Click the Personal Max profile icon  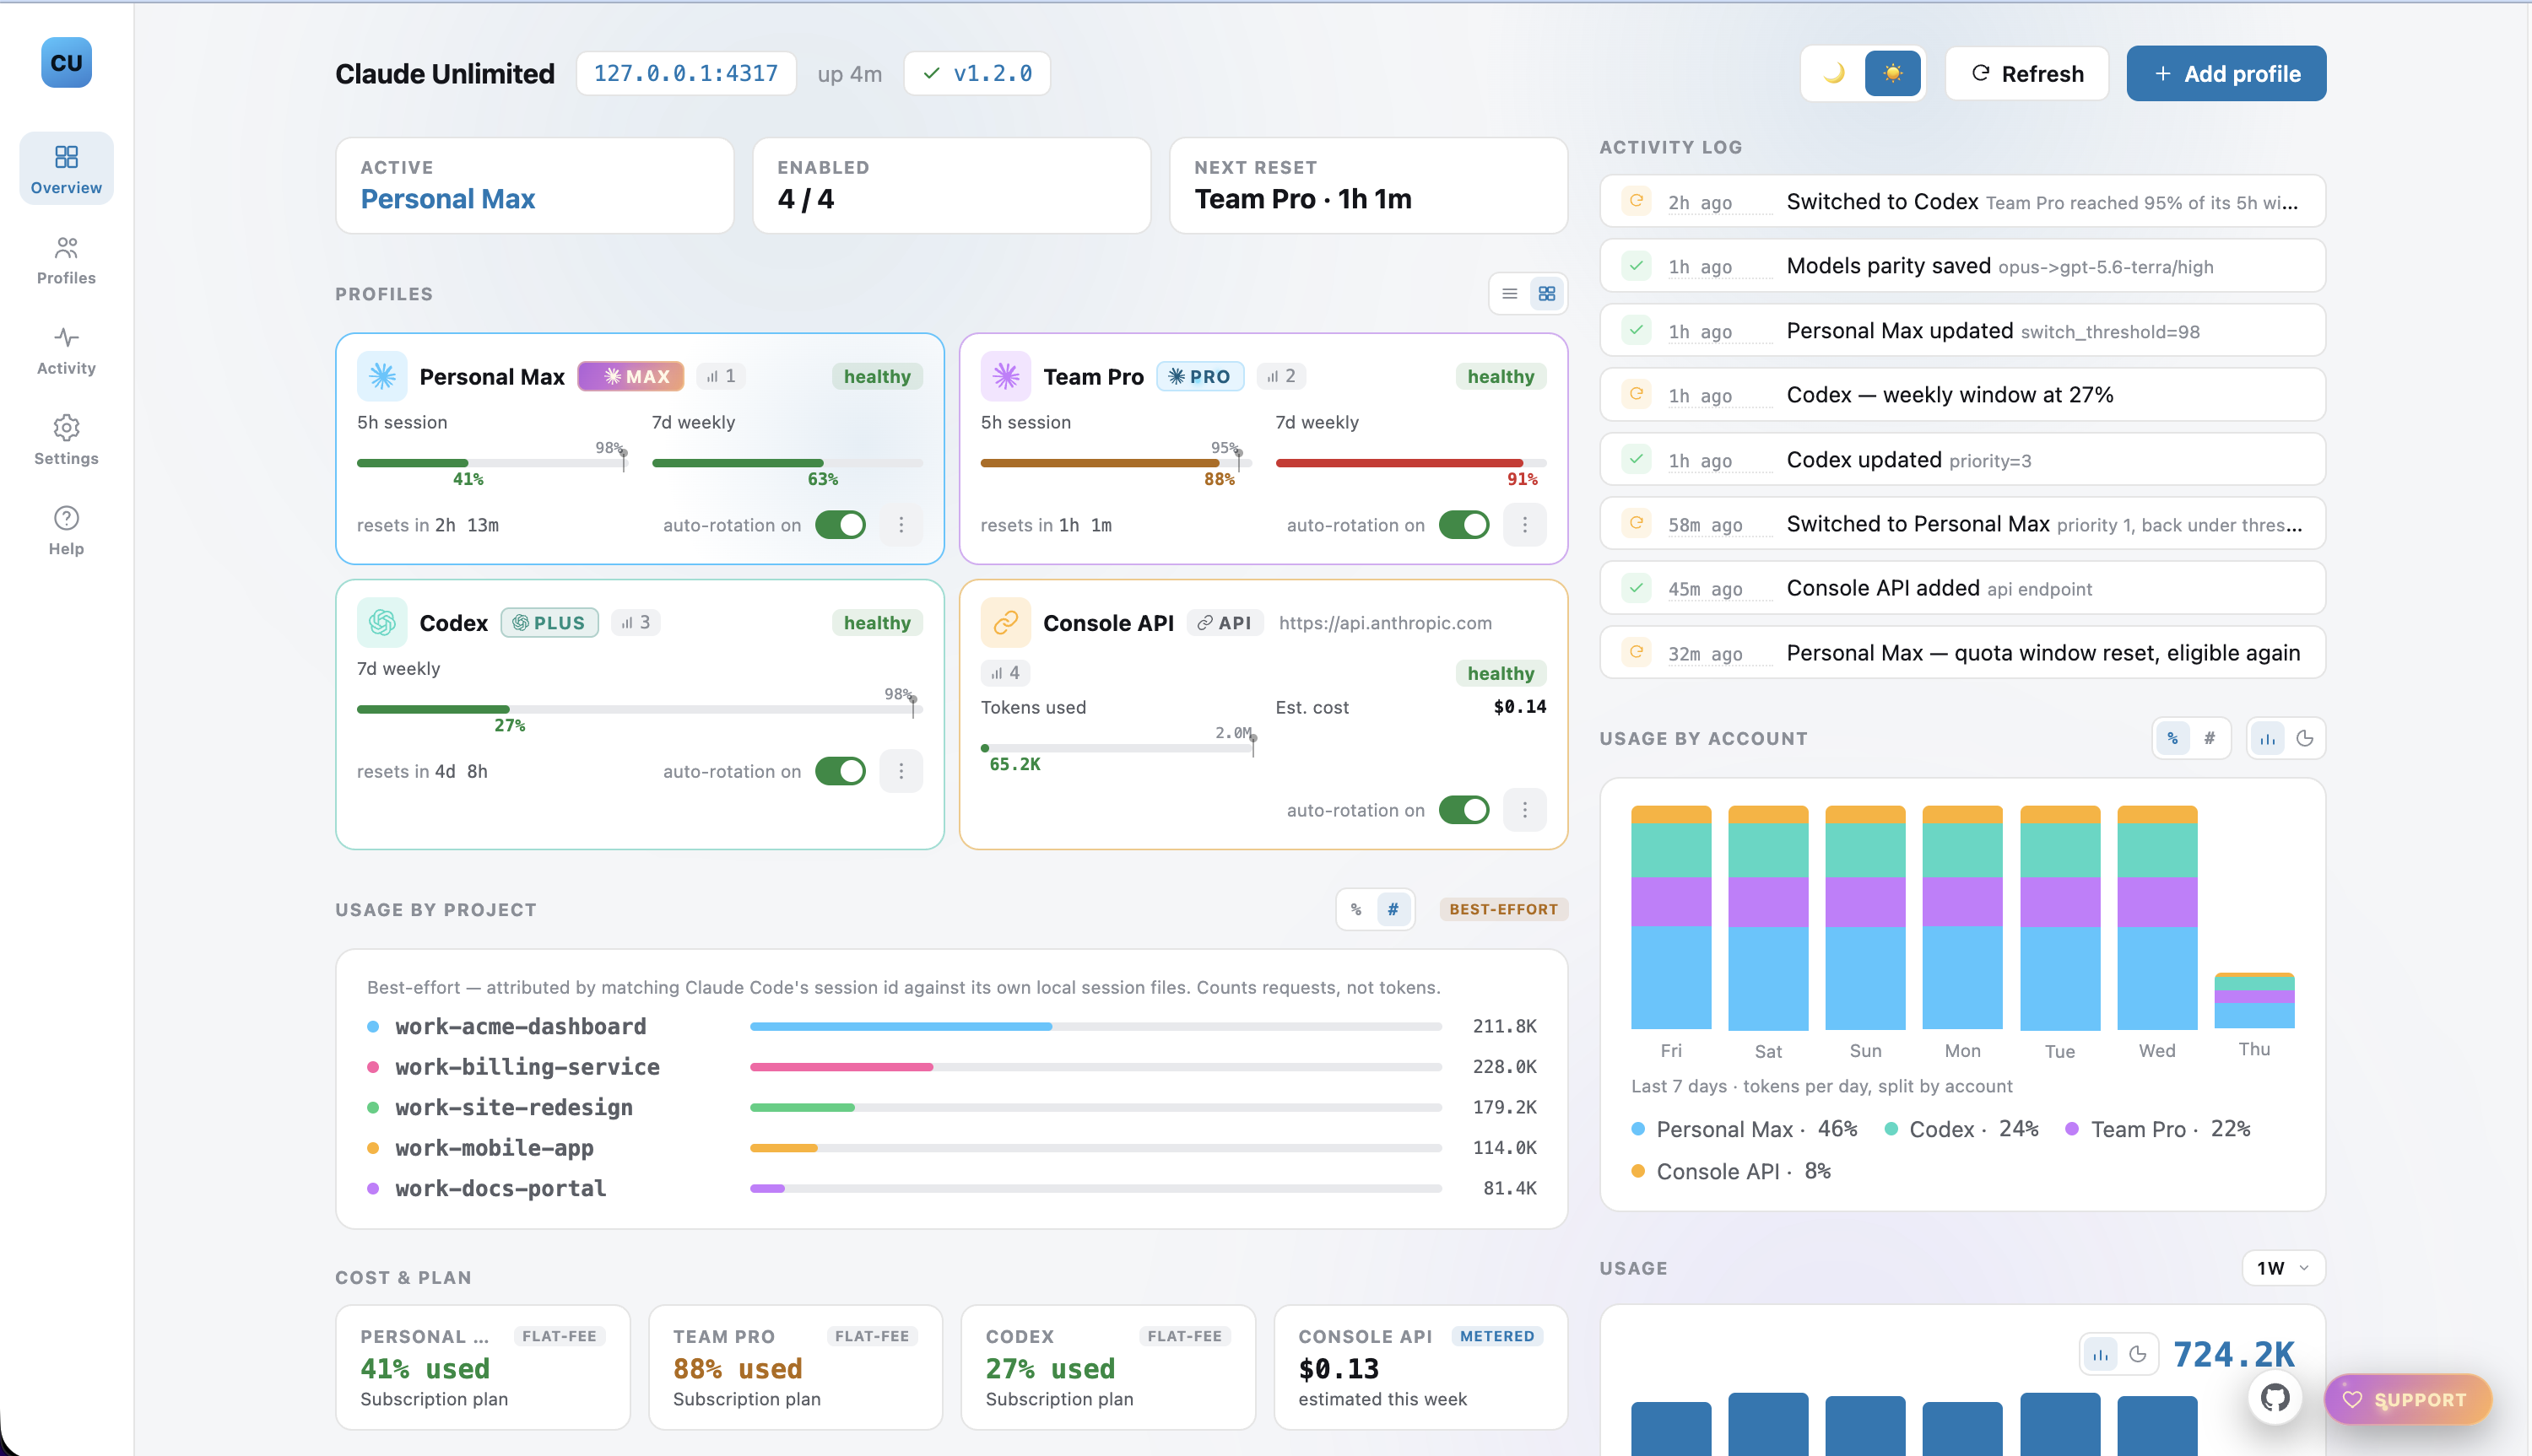pyautogui.click(x=382, y=376)
